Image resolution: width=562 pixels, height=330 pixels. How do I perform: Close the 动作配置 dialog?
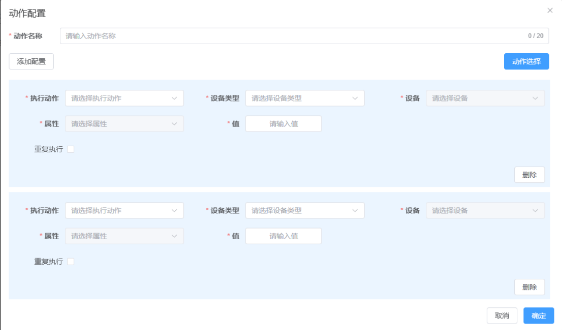tap(550, 11)
